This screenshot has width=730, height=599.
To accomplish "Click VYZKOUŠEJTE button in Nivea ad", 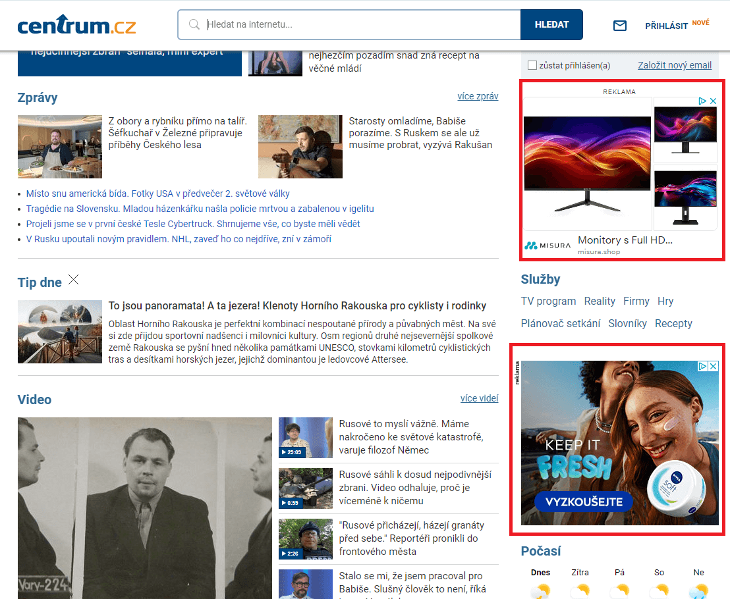I will click(x=583, y=502).
